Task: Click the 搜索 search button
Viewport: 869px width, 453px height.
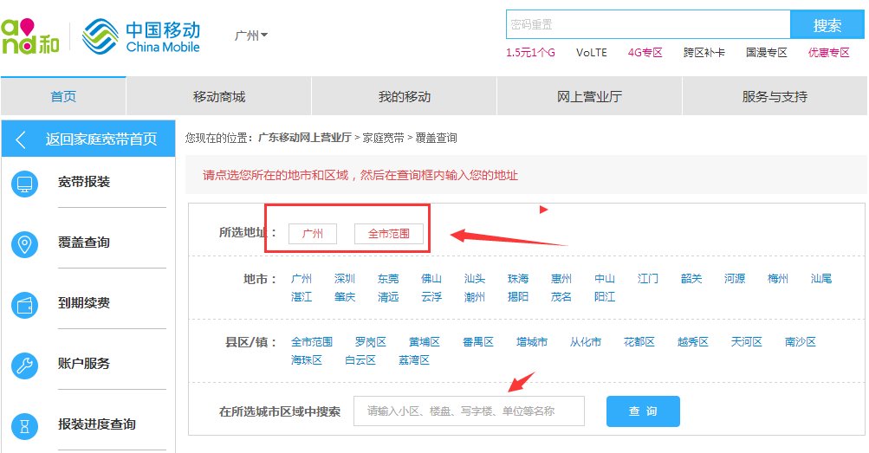Action: tap(827, 25)
